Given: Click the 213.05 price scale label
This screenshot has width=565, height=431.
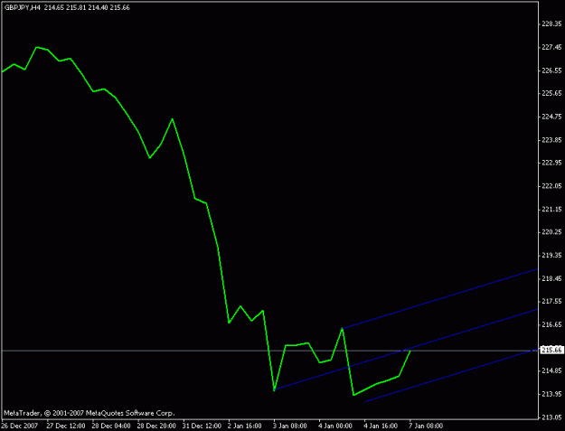Looking at the screenshot, I should 551,417.
